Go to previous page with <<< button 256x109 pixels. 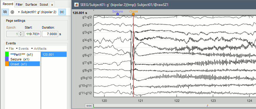pos(89,106)
